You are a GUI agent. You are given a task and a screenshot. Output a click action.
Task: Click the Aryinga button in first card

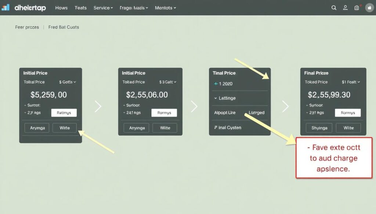point(37,128)
